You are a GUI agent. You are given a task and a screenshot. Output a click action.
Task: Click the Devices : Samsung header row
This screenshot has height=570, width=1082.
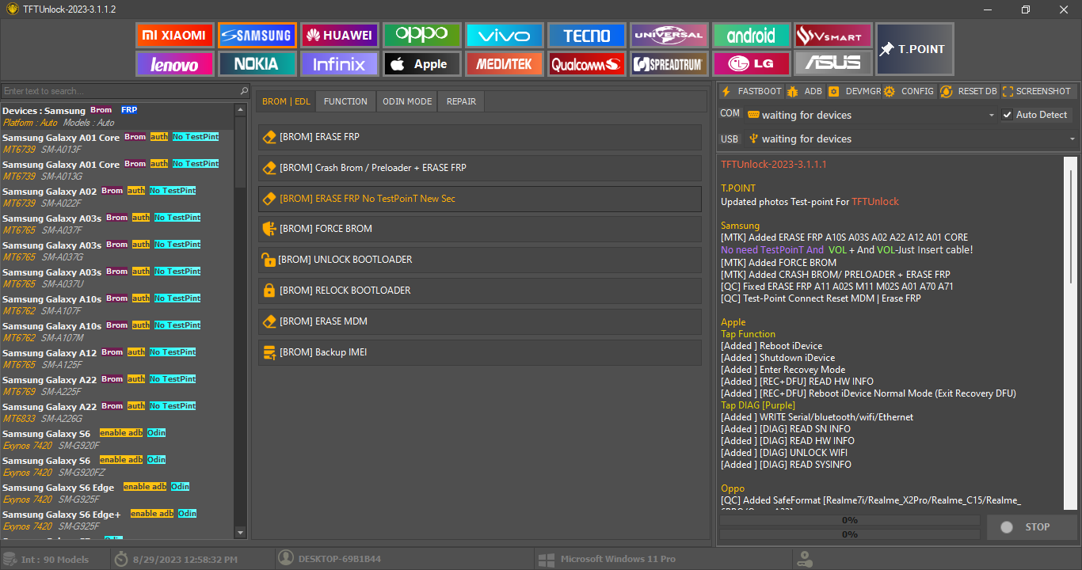(x=118, y=116)
